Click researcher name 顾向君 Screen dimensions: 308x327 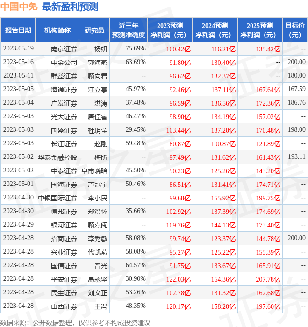tap(98, 76)
